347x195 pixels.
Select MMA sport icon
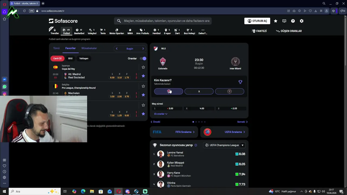tap(130, 31)
